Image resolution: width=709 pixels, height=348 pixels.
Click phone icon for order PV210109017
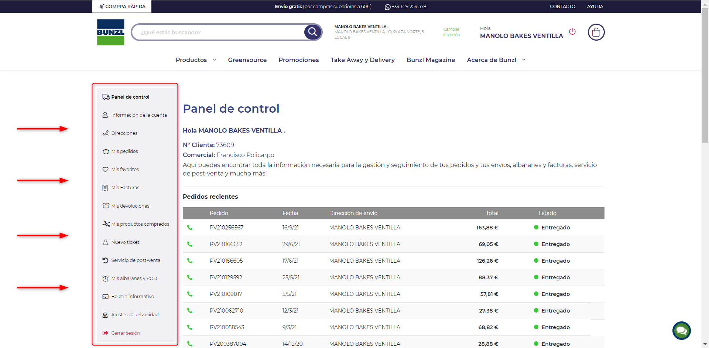(x=190, y=294)
